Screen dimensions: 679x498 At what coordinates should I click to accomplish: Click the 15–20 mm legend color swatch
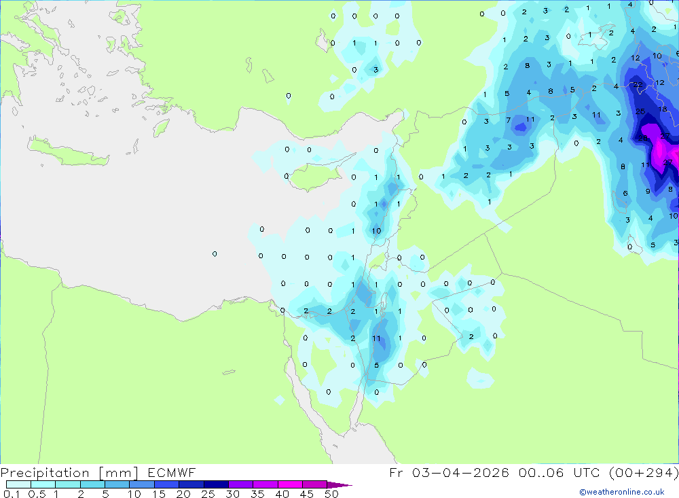[x=167, y=484]
